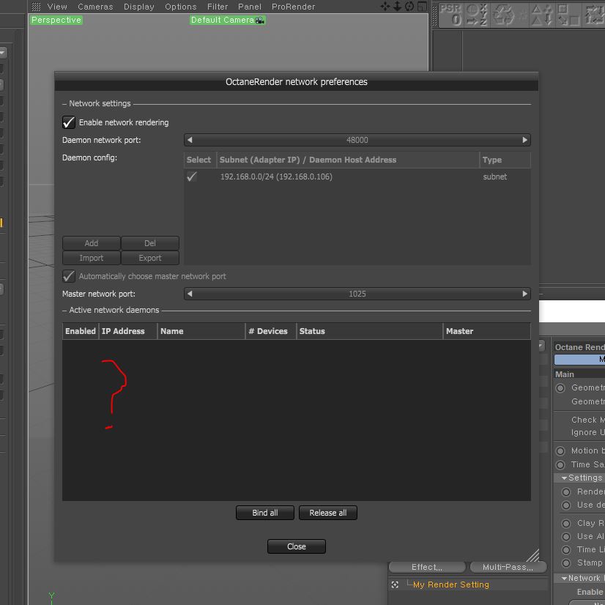Click the Export button

click(150, 258)
